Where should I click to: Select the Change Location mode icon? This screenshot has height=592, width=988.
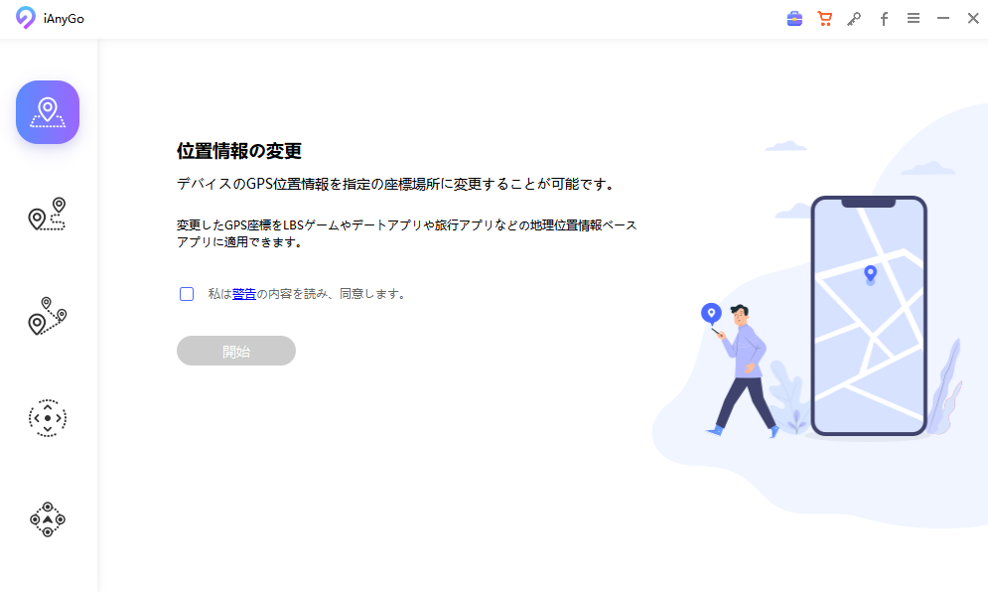point(48,112)
